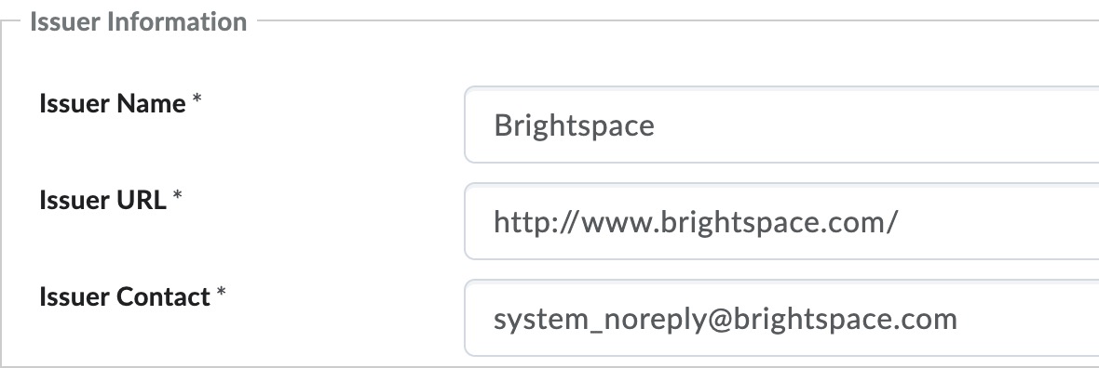Click the 'Issuer Contact' label

click(124, 296)
